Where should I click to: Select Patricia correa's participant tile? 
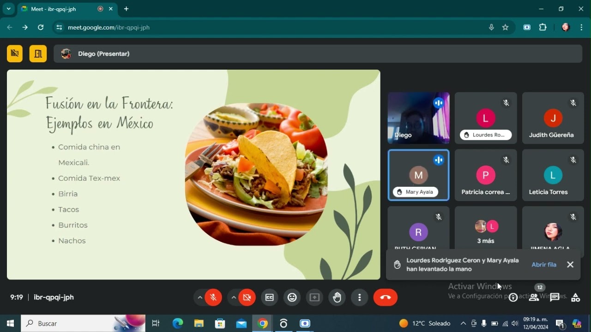(x=486, y=175)
